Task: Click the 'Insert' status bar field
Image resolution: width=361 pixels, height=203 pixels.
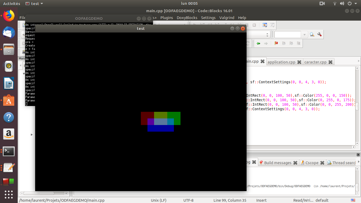Action: click(x=261, y=200)
